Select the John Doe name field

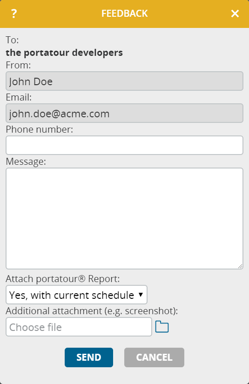124,81
